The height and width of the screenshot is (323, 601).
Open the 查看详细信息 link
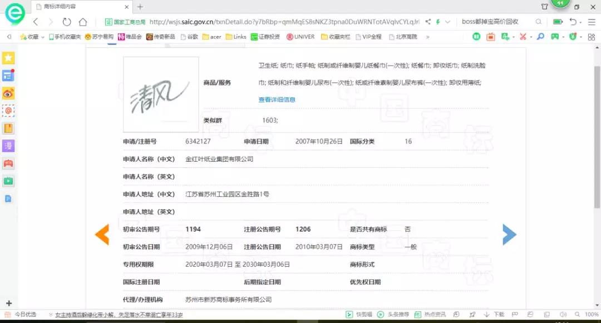coord(277,100)
